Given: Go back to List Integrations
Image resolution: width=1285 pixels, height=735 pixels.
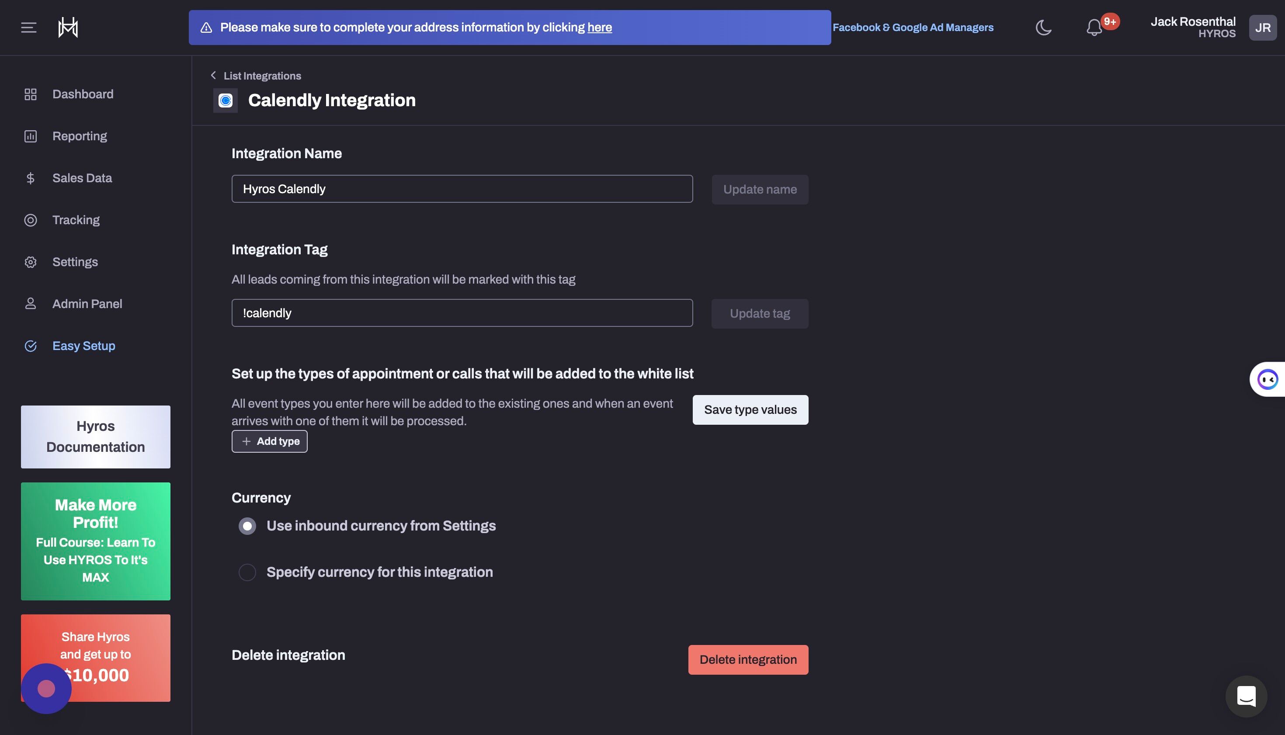Looking at the screenshot, I should pyautogui.click(x=262, y=76).
